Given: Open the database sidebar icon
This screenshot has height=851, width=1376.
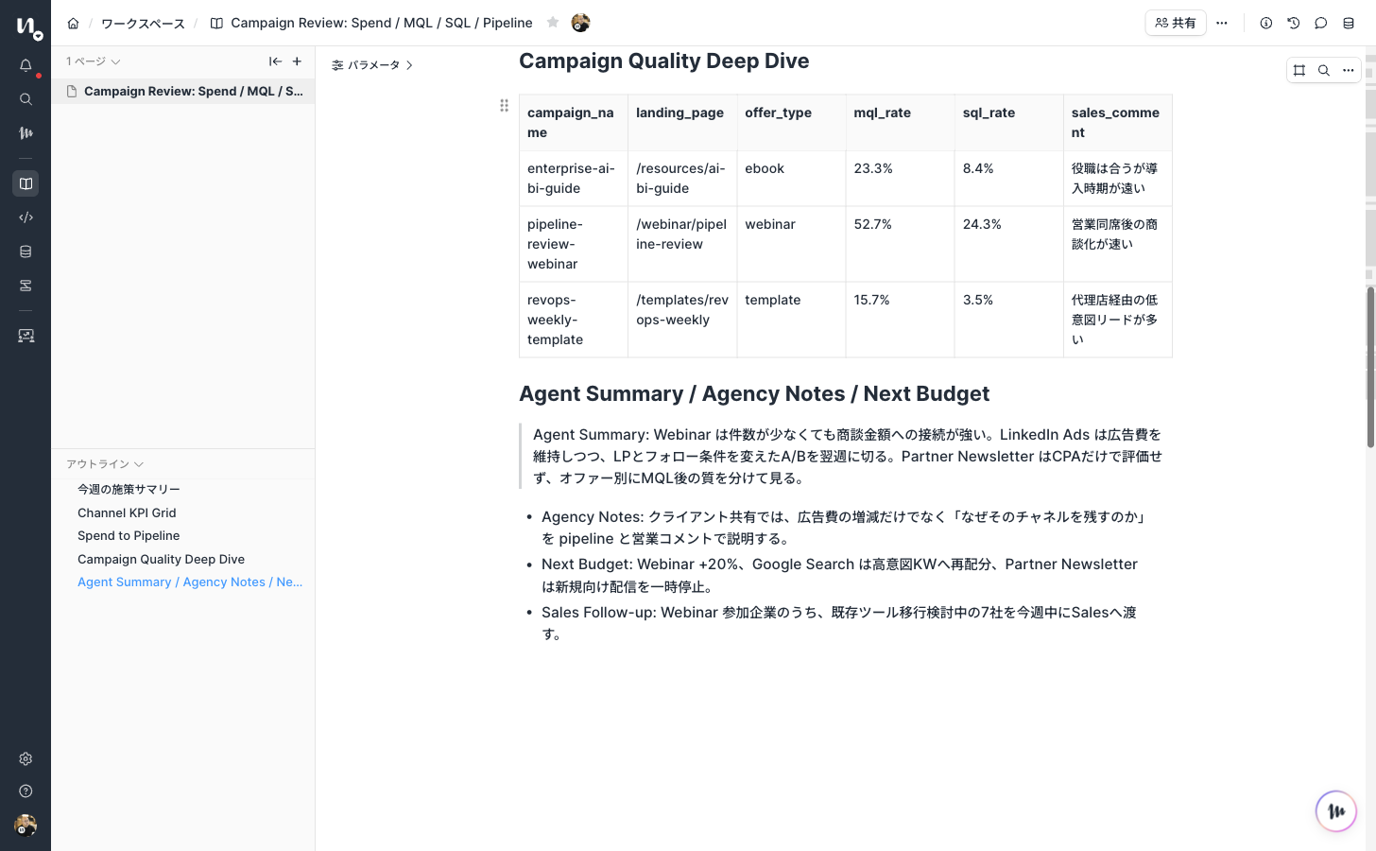Looking at the screenshot, I should pos(26,252).
